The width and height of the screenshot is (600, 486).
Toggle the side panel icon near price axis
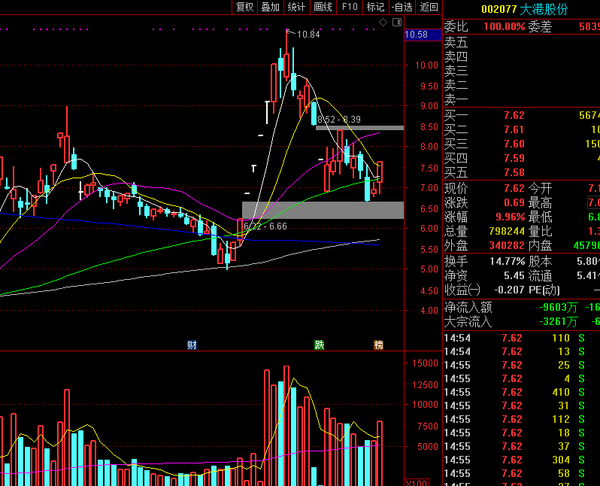point(397,23)
